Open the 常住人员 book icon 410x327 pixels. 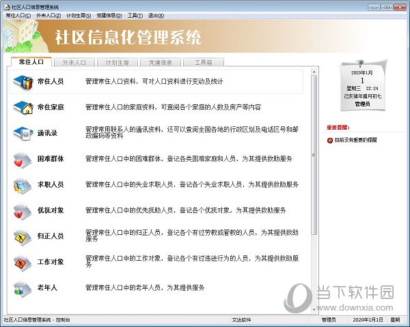[x=23, y=82]
